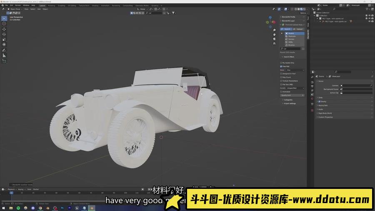Screen dimensions: 375x211
Task: Expand the Units panel
Action: (320, 97)
